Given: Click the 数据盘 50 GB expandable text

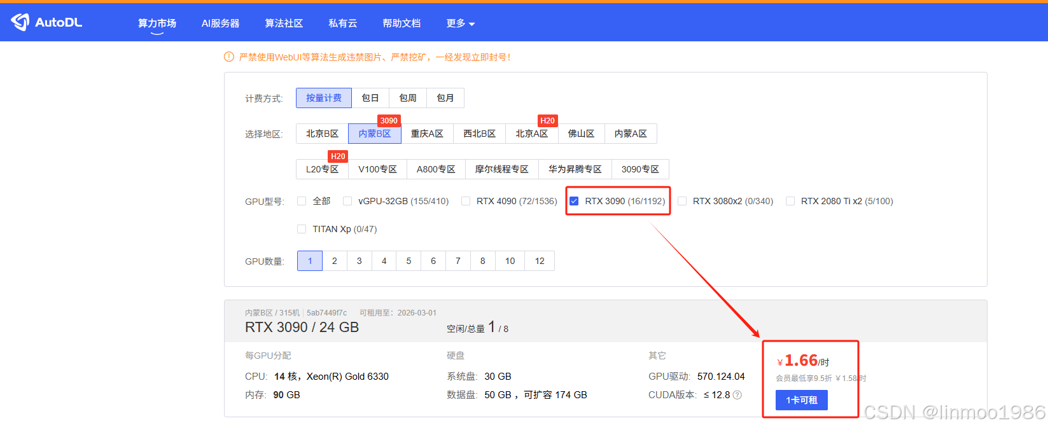Looking at the screenshot, I should 536,395.
